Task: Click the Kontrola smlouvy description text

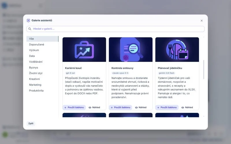Action: pos(131,88)
